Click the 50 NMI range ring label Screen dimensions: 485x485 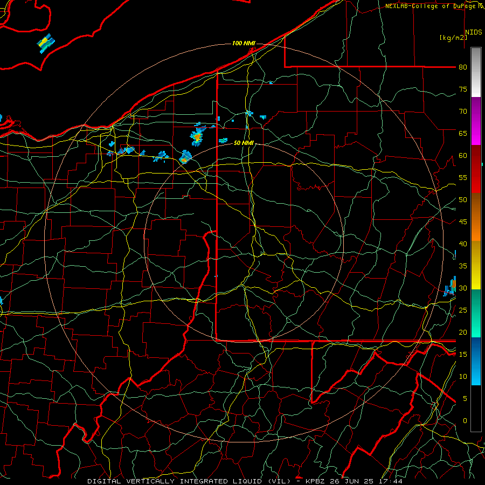point(244,143)
